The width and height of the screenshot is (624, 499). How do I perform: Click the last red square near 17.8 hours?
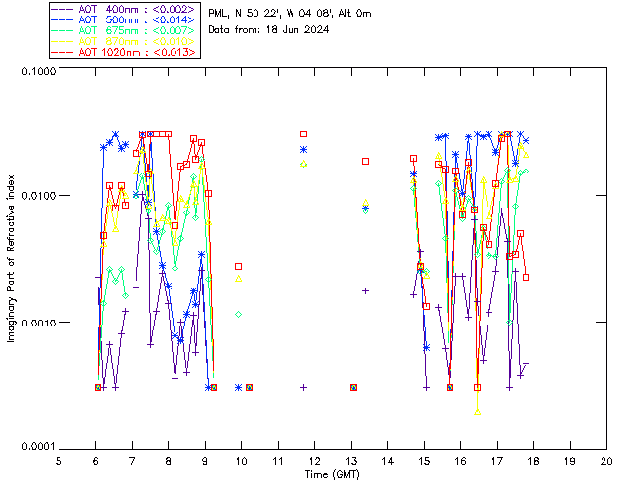pyautogui.click(x=526, y=278)
